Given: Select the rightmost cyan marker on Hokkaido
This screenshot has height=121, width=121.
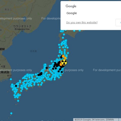Looking at the screenshot, I should coord(80,31).
